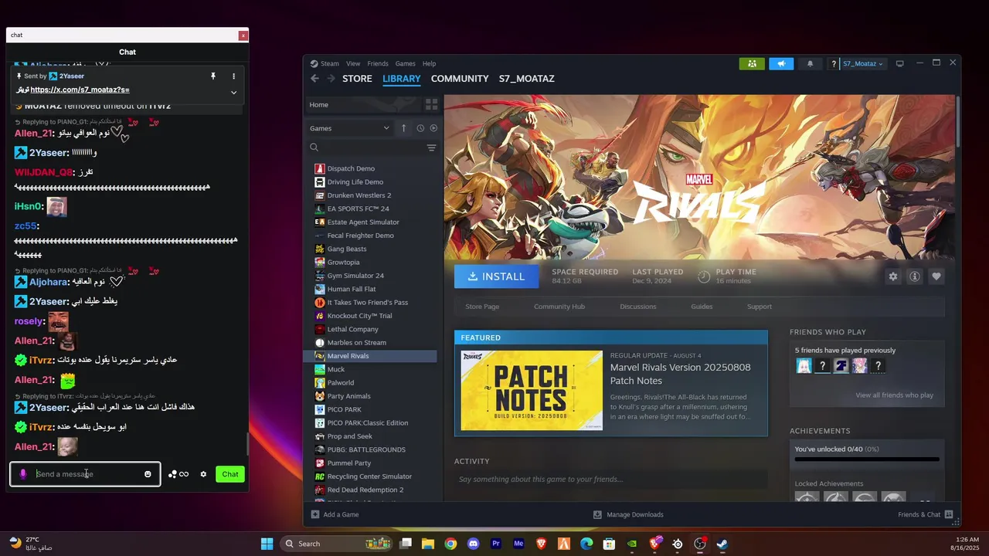Open Manage Downloads

[x=628, y=514]
